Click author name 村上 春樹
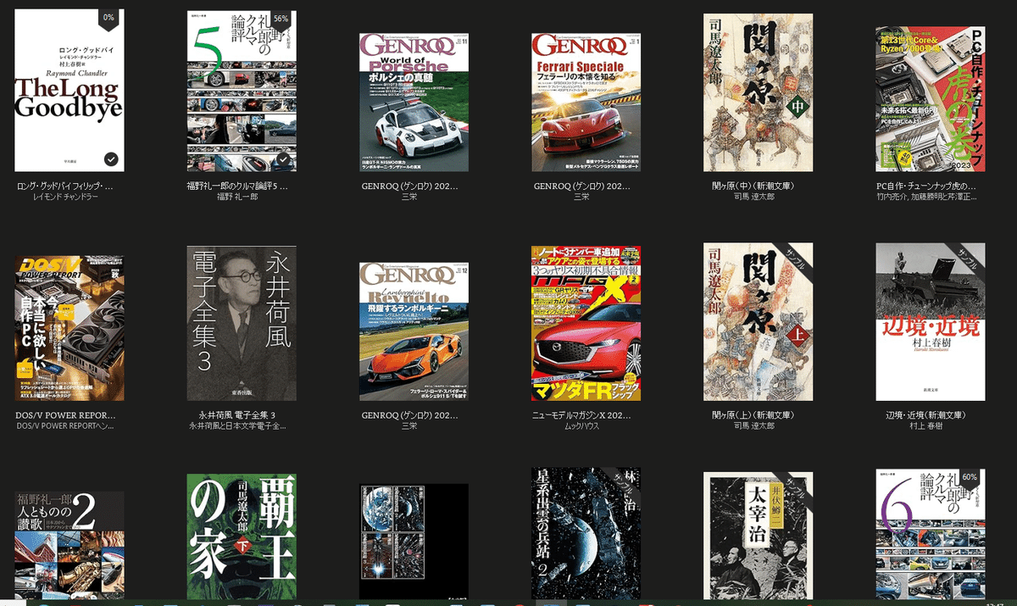 tap(926, 426)
